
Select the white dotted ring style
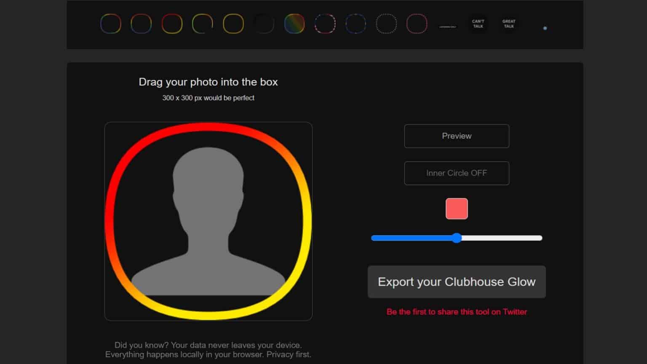[386, 24]
